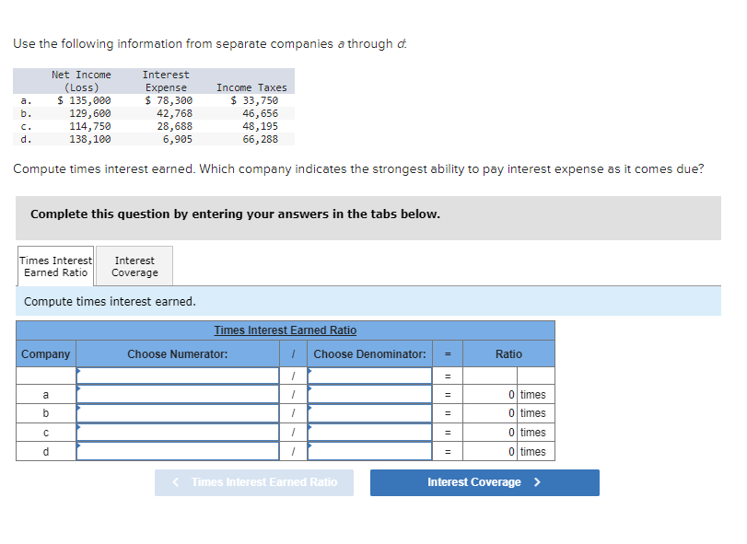The width and height of the screenshot is (747, 544).
Task: Select numerator field for company a
Action: click(x=178, y=394)
